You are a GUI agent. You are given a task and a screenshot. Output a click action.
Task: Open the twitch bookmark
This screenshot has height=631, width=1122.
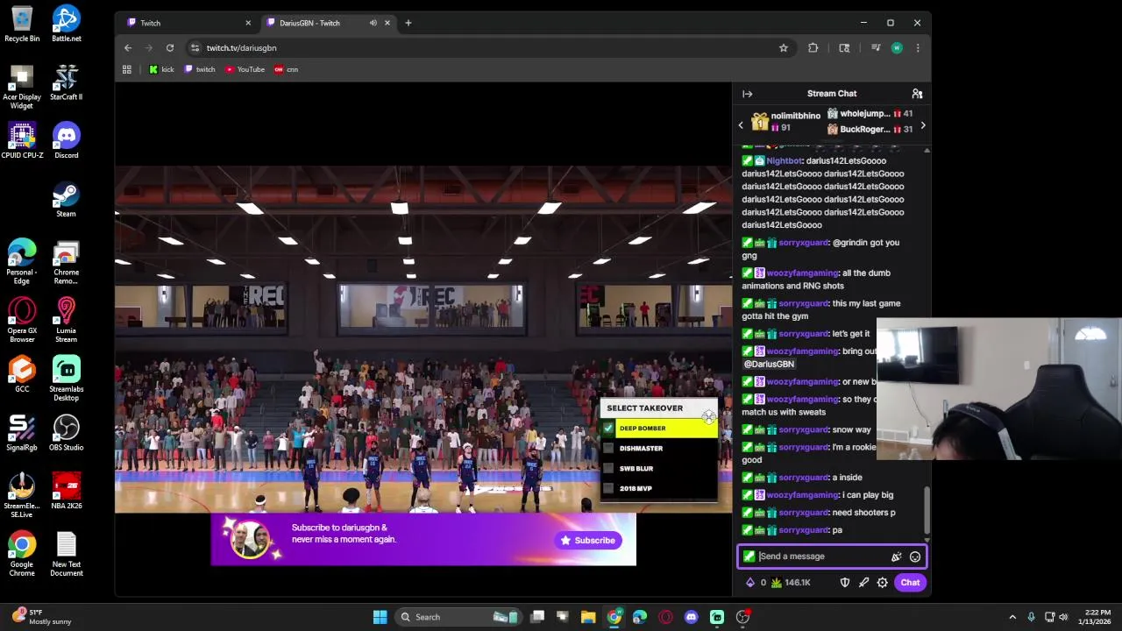[200, 69]
